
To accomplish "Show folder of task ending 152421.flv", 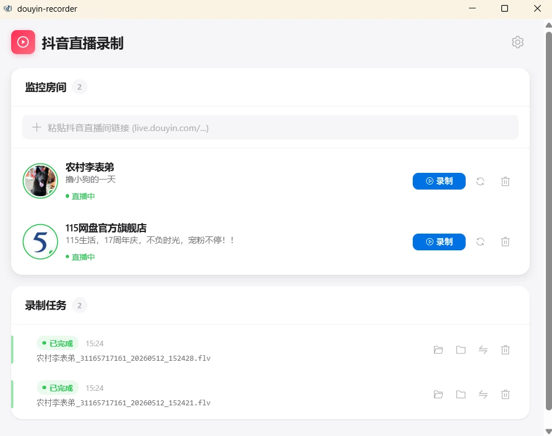I will pyautogui.click(x=461, y=394).
